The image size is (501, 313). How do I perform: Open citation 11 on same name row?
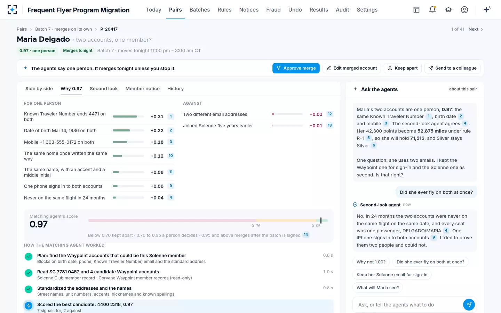[x=171, y=172]
